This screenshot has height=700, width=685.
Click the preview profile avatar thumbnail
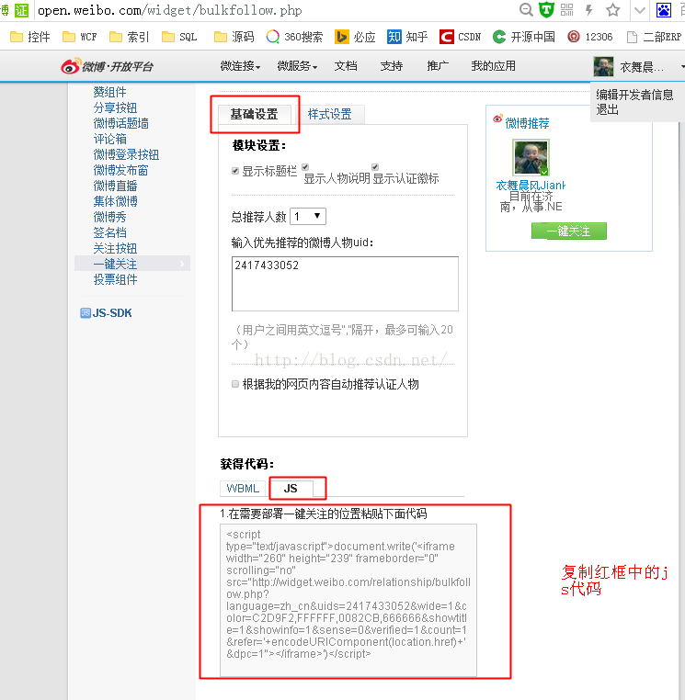531,158
